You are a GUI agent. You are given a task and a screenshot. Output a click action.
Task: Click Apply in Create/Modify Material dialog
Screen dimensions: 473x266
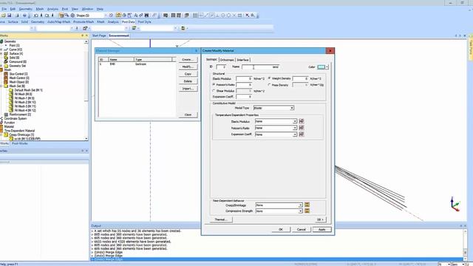(322, 230)
